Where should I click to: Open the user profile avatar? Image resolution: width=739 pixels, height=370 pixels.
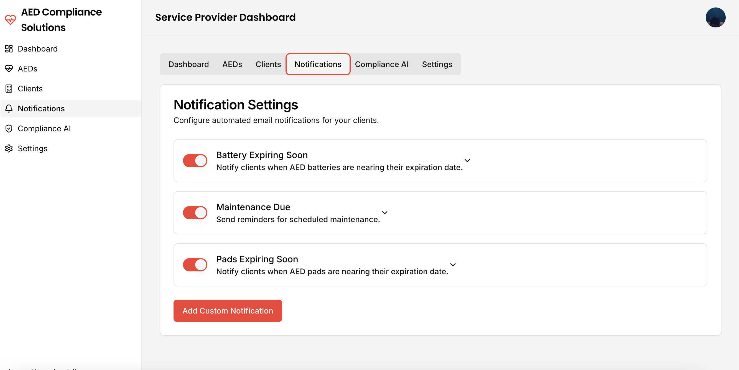(715, 17)
